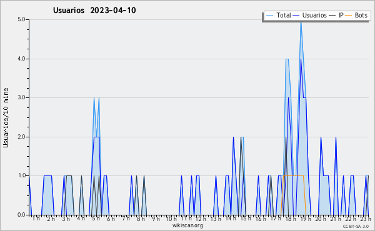The width and height of the screenshot is (375, 231).
Task: Click the y-axis label 'Usuarios/10 mins'
Action: pyautogui.click(x=6, y=118)
